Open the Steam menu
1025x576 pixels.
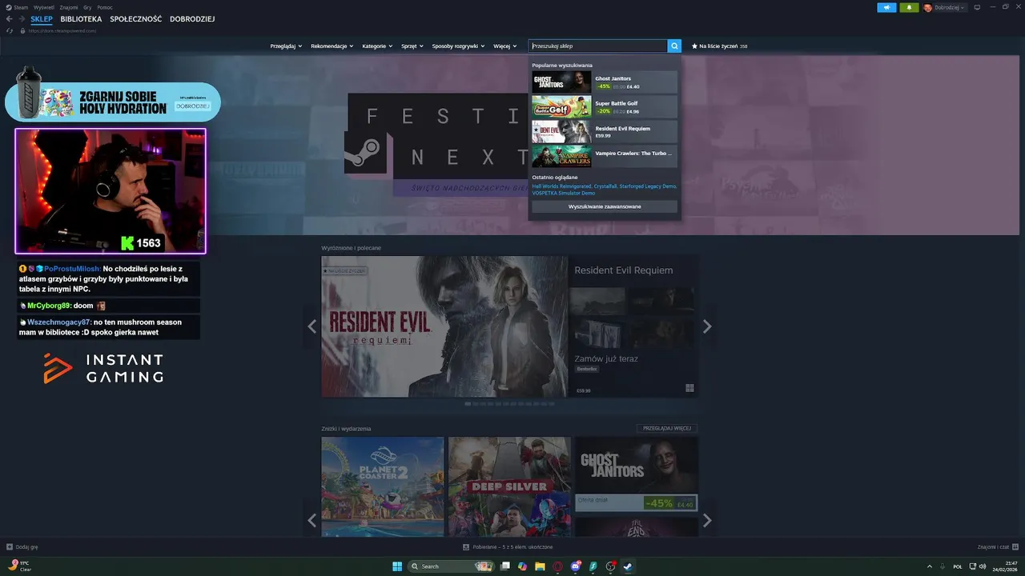[x=18, y=7]
